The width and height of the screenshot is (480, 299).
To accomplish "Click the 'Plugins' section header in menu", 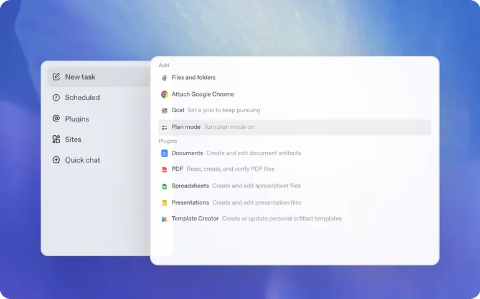I will tap(167, 141).
